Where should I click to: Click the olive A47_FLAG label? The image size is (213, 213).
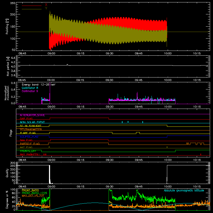click(x=26, y=147)
